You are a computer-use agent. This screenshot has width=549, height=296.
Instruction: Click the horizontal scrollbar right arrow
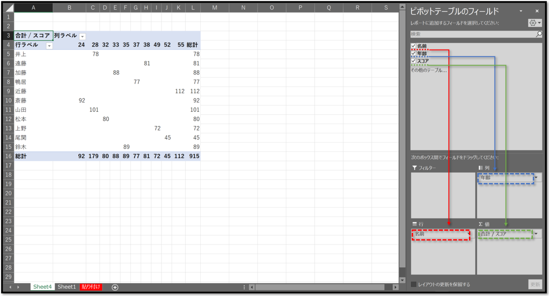pyautogui.click(x=396, y=287)
